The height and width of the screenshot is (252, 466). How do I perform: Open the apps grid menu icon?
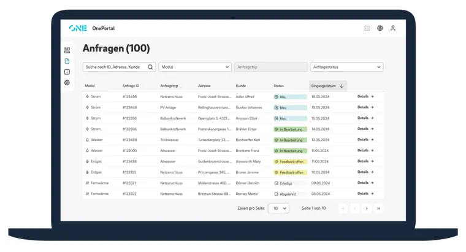coord(367,28)
